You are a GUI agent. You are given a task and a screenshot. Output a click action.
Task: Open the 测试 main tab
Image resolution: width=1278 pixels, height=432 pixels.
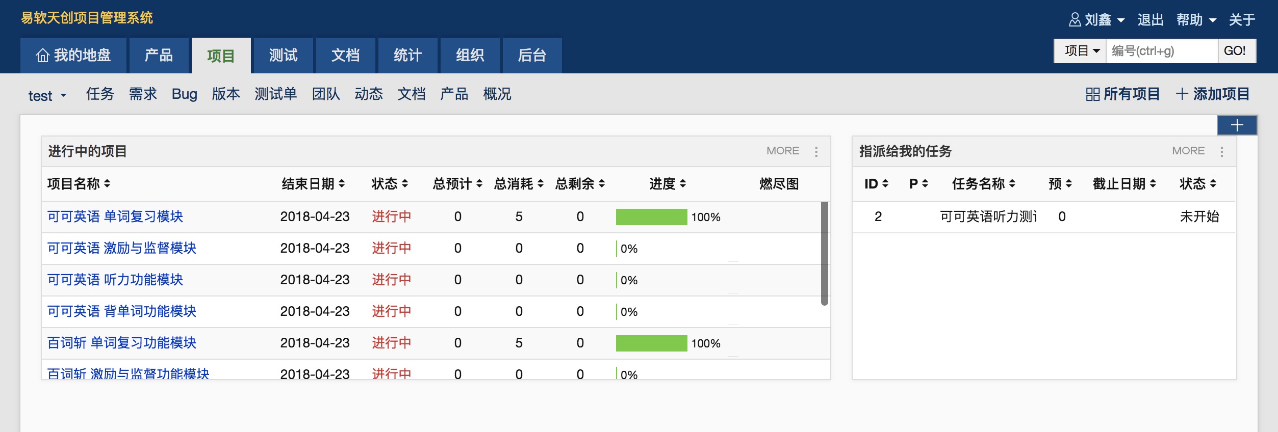(283, 56)
